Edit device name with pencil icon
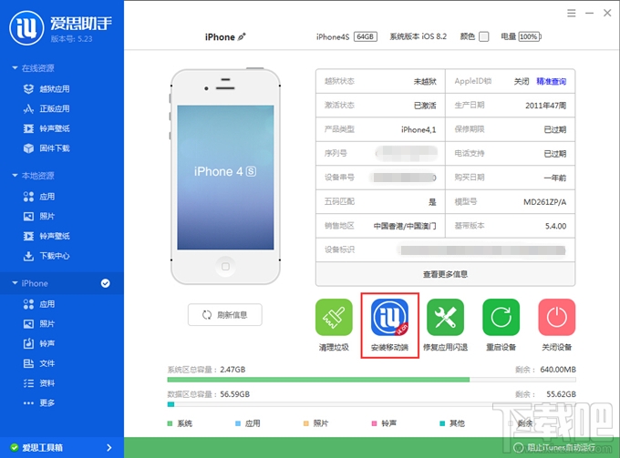The height and width of the screenshot is (458, 620). click(x=242, y=36)
